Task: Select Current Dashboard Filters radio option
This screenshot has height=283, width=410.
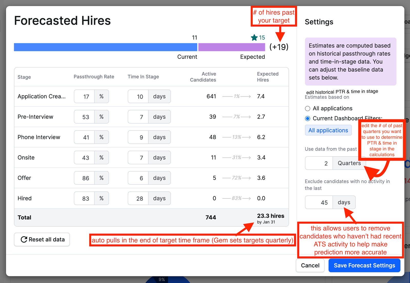Action: [x=308, y=119]
